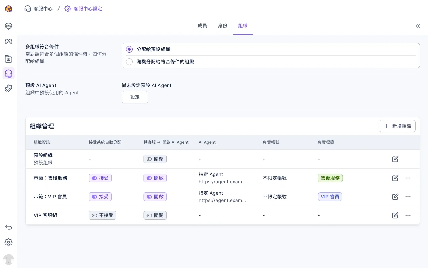Click the double chevron collapse icon
The height and width of the screenshot is (268, 428).
point(418,26)
